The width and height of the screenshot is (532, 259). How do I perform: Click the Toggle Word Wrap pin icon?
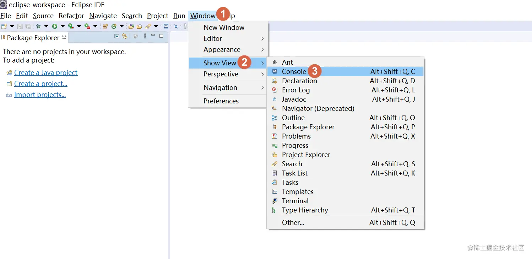tap(176, 26)
